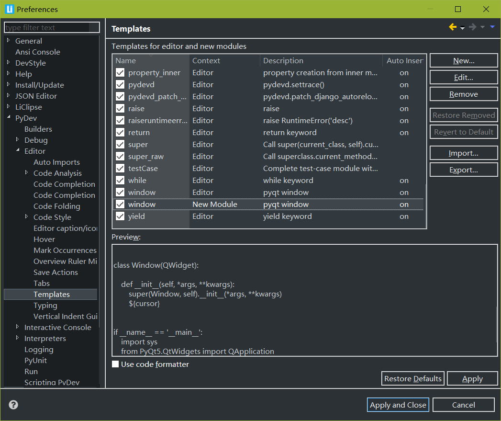This screenshot has height=421, width=501.
Task: Click the forward navigation arrow icon
Action: tap(473, 27)
